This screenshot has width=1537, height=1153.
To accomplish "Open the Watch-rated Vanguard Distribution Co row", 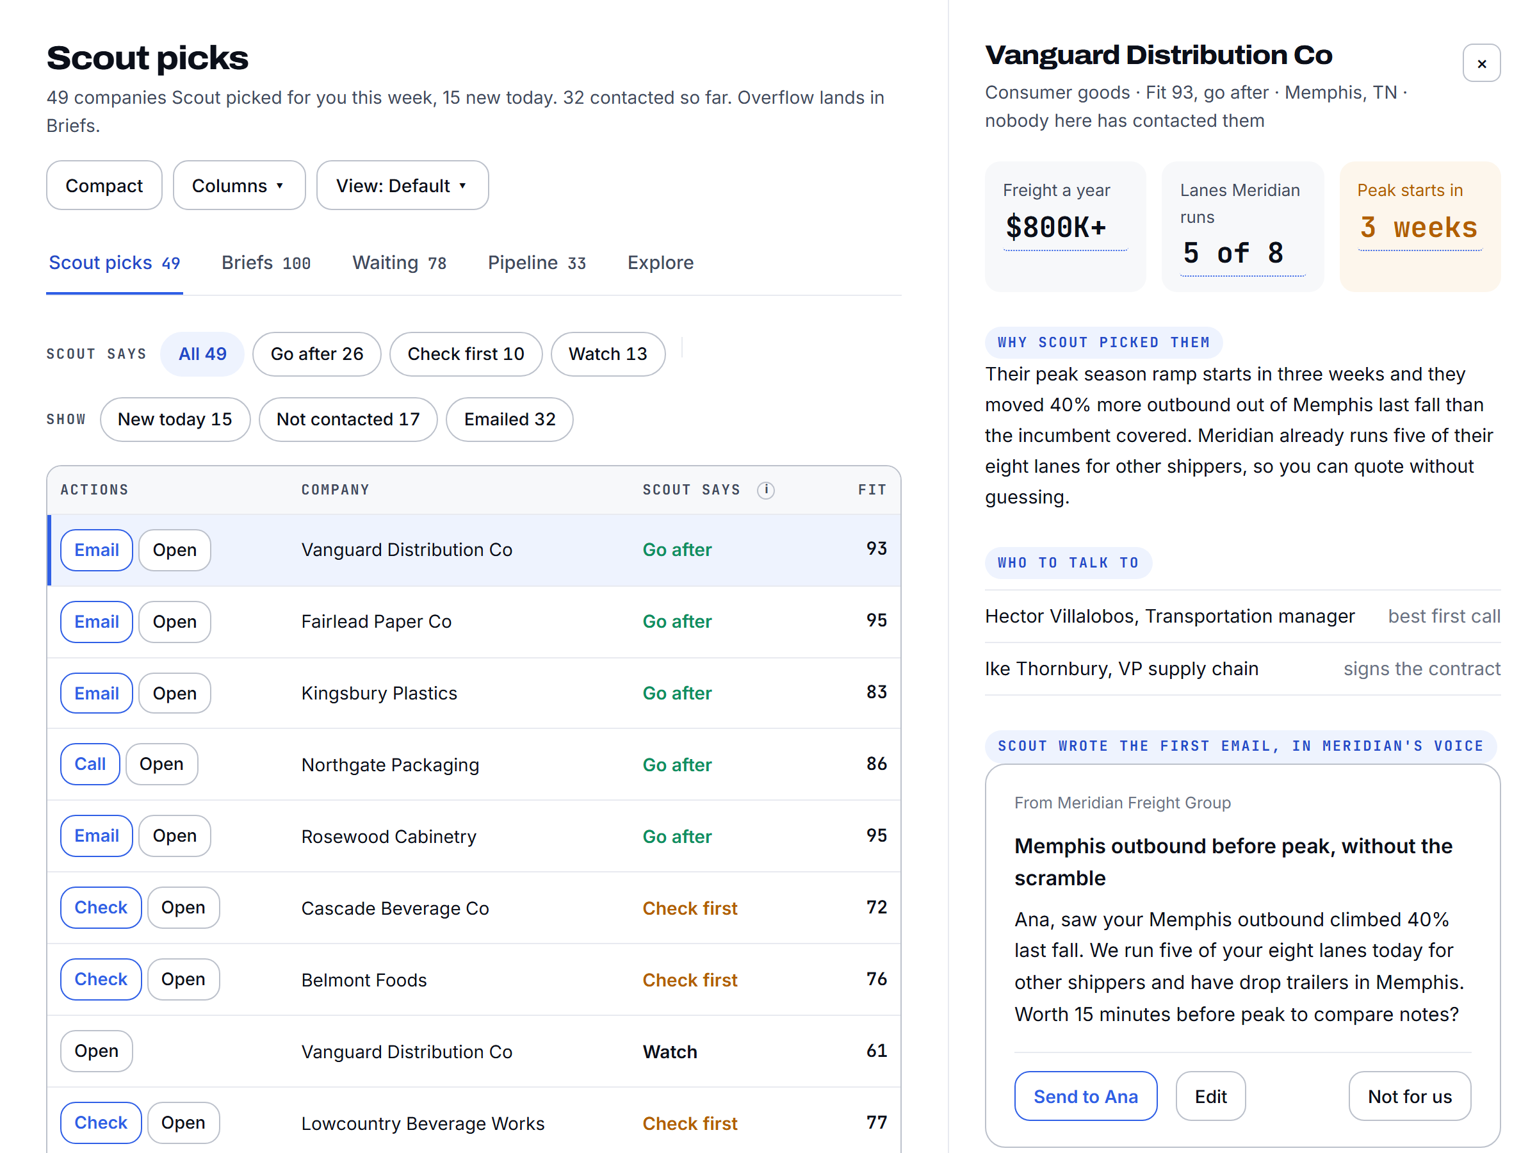I will [97, 1051].
